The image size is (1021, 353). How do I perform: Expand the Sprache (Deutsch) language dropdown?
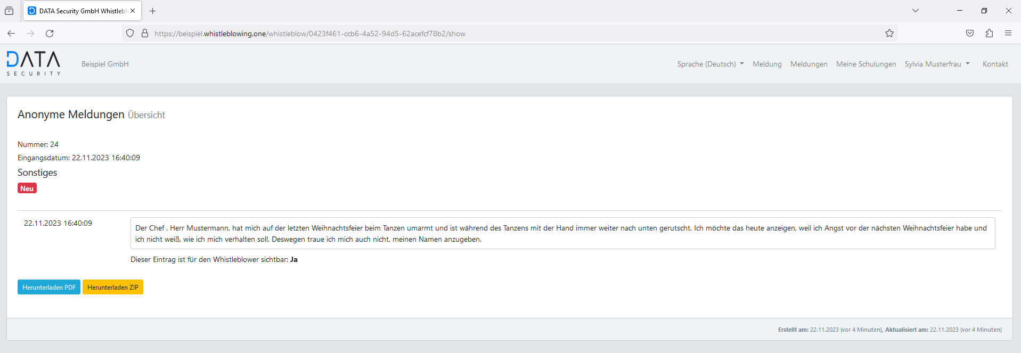(710, 64)
